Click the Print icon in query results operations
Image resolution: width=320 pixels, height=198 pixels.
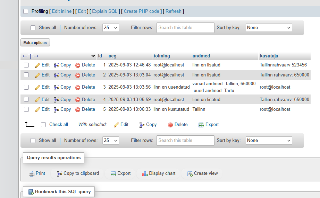click(32, 174)
